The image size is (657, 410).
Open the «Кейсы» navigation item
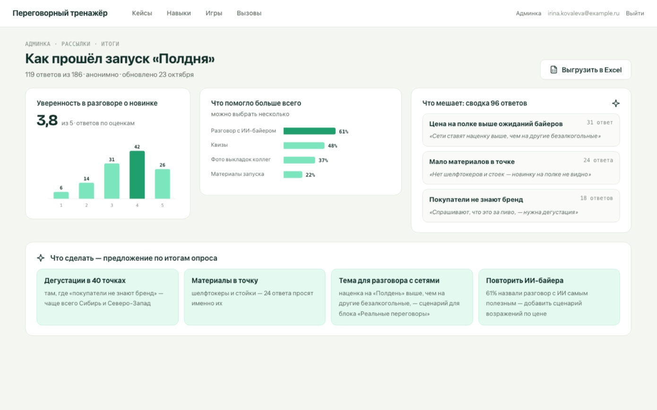142,13
